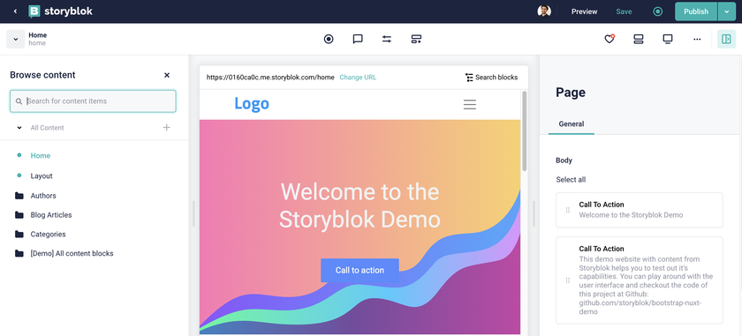Viewport: 742px width, 336px height.
Task: Grab the first Call To Action drag handle
Action: [x=568, y=210]
